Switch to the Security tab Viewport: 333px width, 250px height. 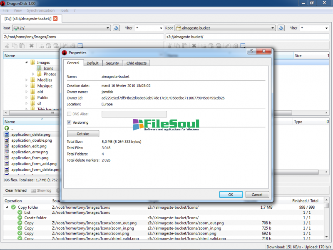pyautogui.click(x=112, y=63)
